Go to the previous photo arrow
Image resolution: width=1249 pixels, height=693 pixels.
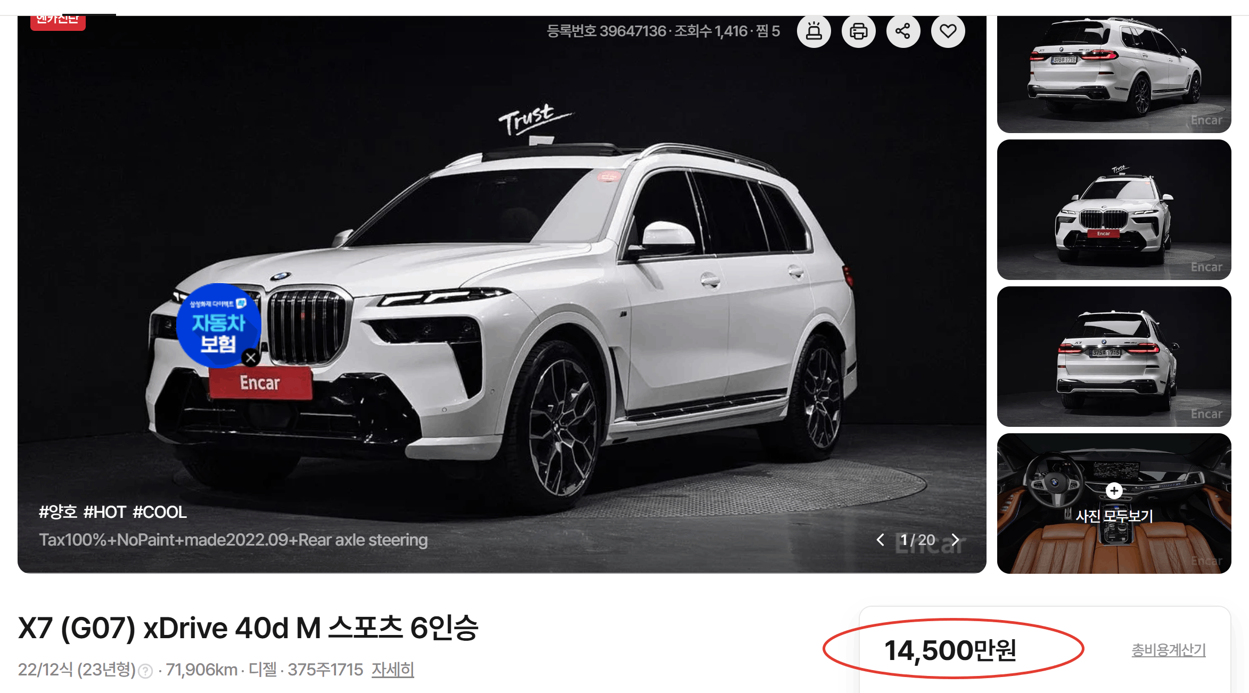pyautogui.click(x=881, y=540)
